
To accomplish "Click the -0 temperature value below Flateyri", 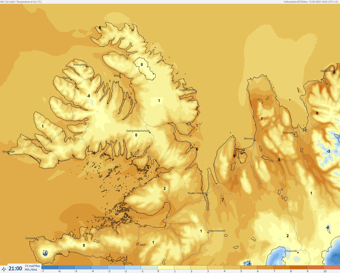I will click(x=88, y=96).
